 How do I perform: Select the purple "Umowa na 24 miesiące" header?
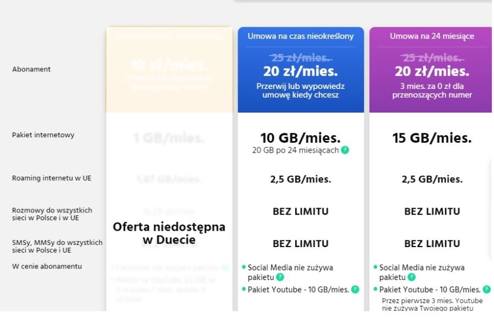[432, 36]
